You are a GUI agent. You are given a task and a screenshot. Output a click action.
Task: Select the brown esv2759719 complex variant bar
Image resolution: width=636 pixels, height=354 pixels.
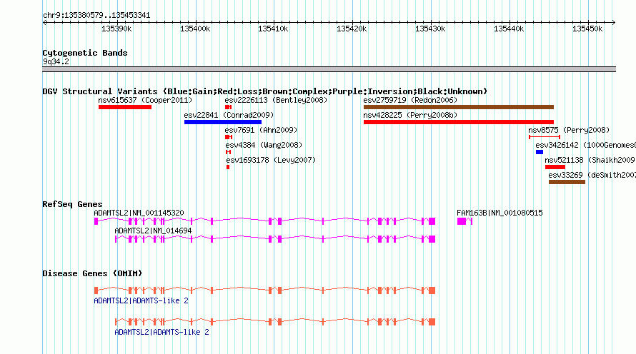459,107
